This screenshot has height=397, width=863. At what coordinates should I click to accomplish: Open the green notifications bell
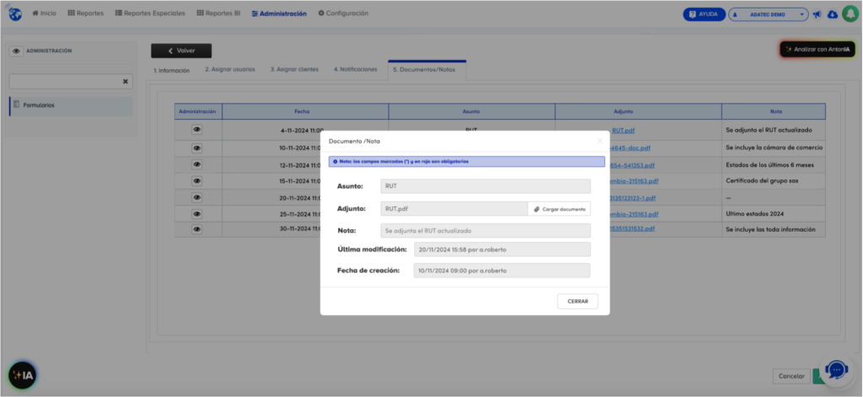(x=850, y=13)
